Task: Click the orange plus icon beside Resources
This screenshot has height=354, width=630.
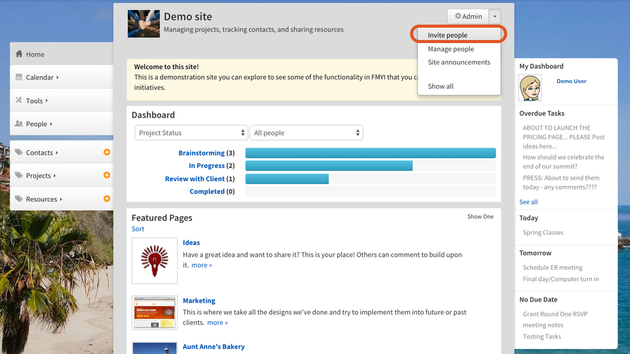Action: coord(106,199)
